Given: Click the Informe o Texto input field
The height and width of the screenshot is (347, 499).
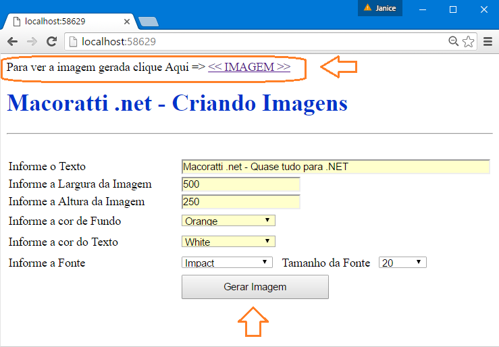Looking at the screenshot, I should click(x=336, y=167).
